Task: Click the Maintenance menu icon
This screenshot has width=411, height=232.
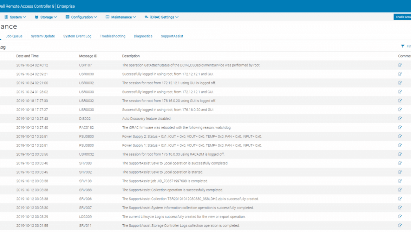Action: (107, 17)
